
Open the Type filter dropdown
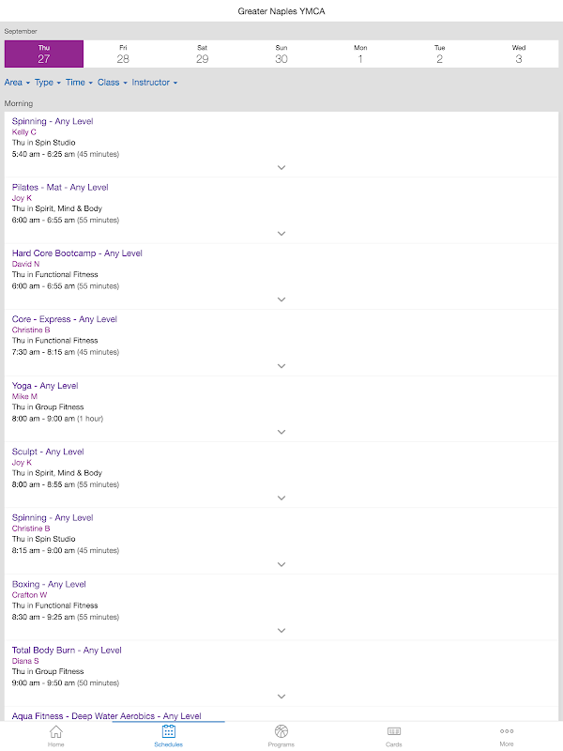click(x=48, y=83)
